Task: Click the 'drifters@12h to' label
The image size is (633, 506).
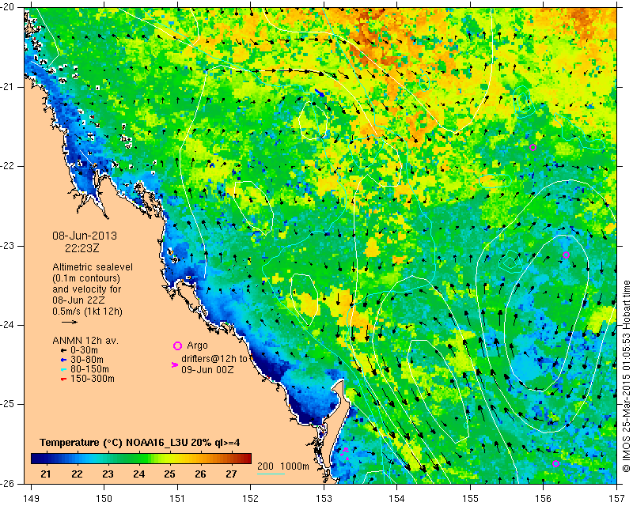Action: click(x=214, y=359)
